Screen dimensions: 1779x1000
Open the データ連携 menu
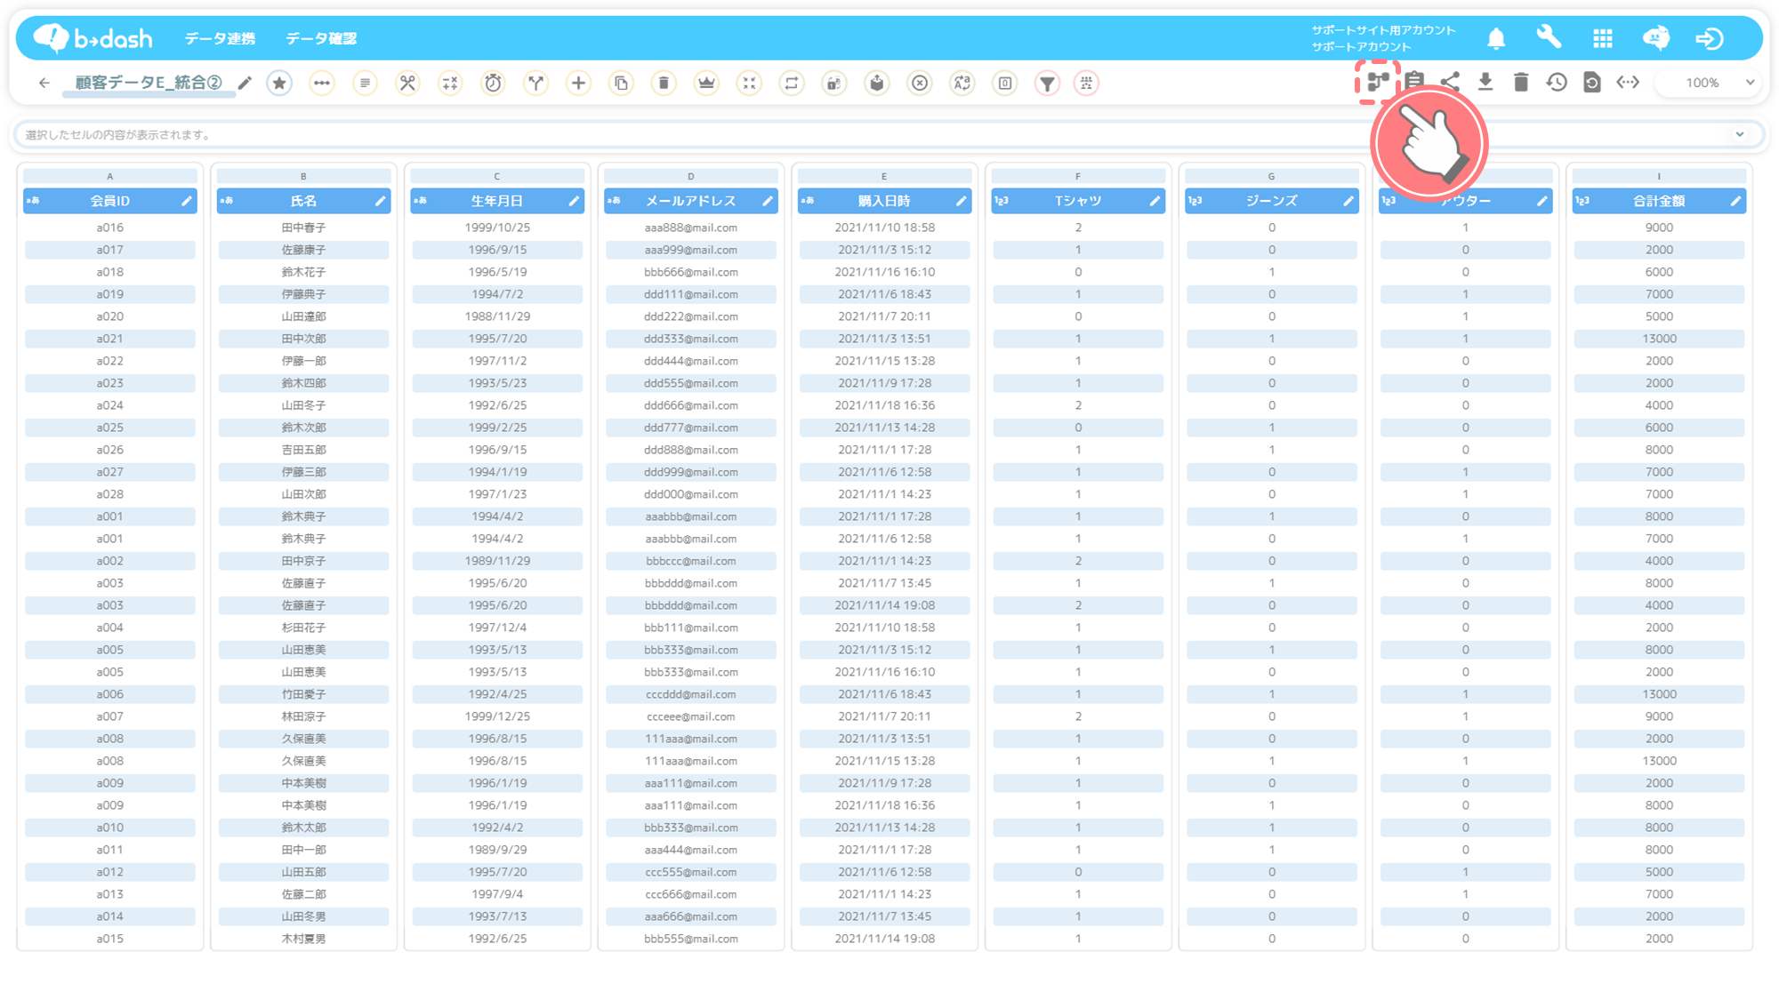coord(220,38)
